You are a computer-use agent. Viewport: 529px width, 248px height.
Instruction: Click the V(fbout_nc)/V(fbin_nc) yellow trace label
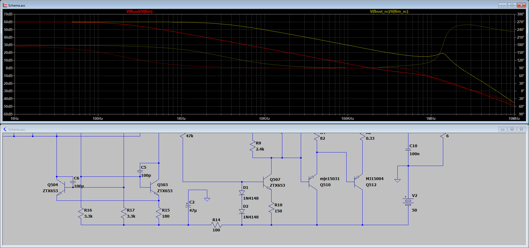389,11
